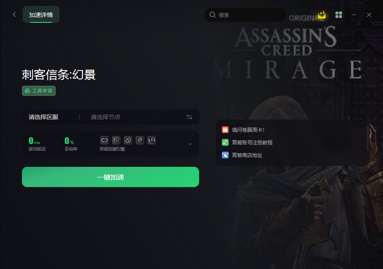
Task: Click the second deep acceleration engine icon
Action: click(x=116, y=140)
